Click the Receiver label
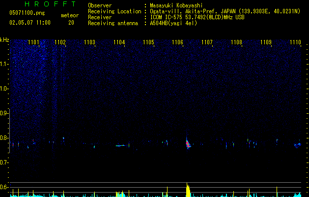 coord(100,17)
